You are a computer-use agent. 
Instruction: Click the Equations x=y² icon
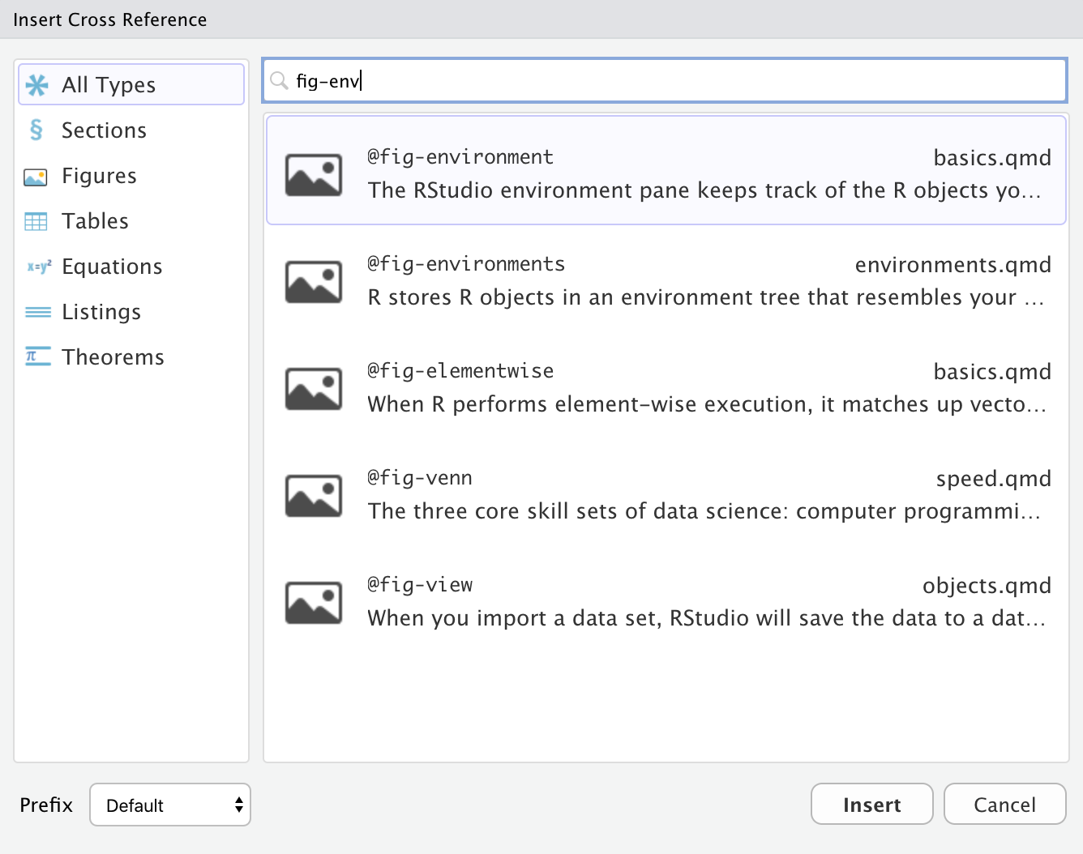pos(38,267)
